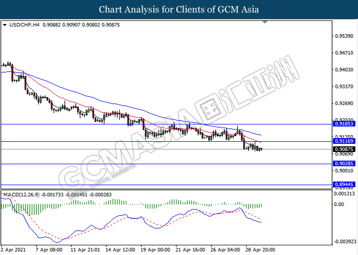Viewport: 358px width, 255px height.
Task: Click the 26 Apr 04:00 time label
Action: 225,250
